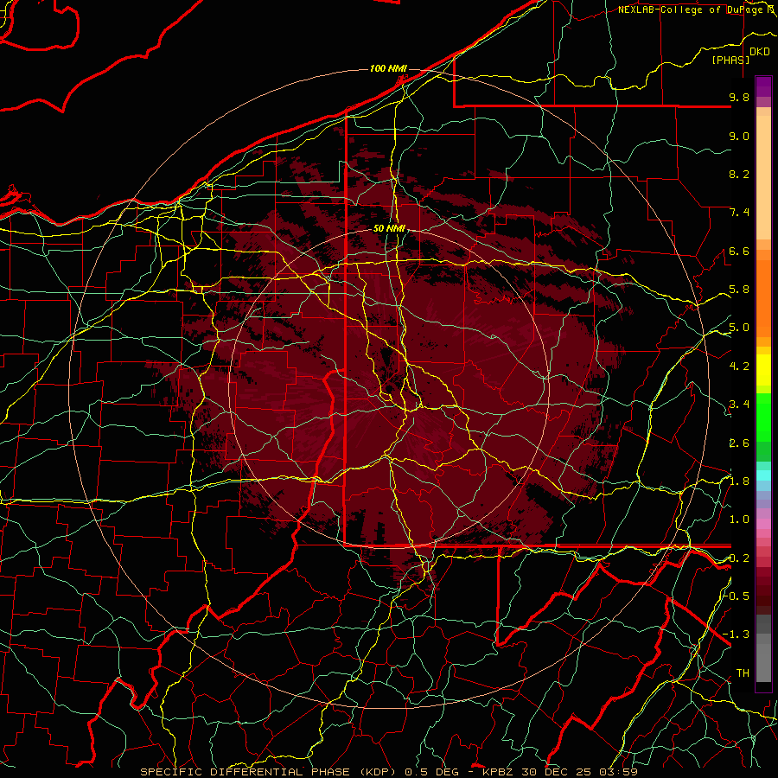Click the 5.8 value on the color scale
778x778 pixels.
pyautogui.click(x=739, y=290)
